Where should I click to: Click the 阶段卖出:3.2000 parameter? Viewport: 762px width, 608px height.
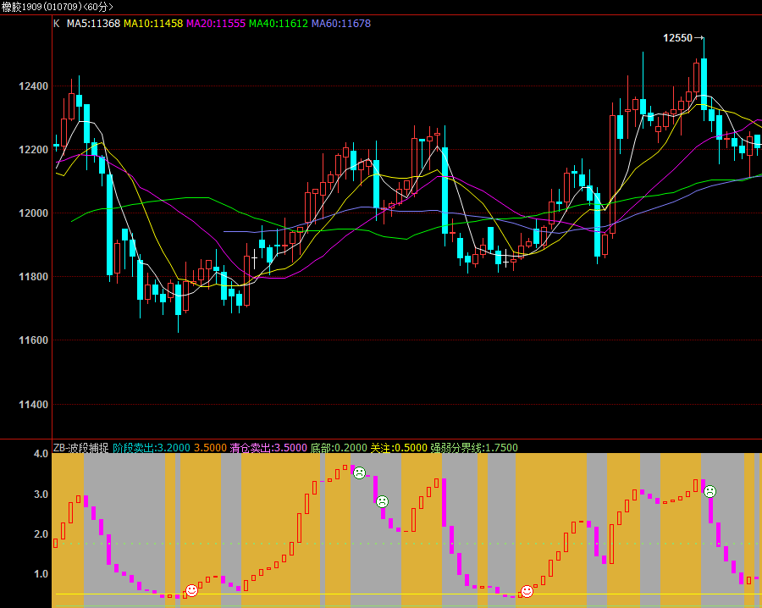(152, 448)
